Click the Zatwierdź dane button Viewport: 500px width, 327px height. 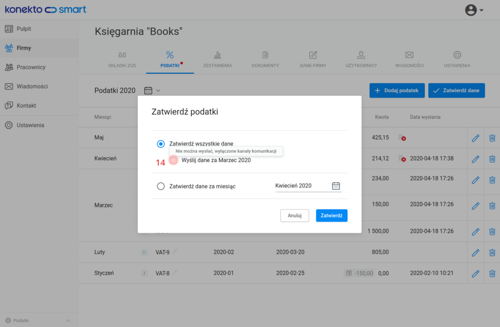point(457,90)
